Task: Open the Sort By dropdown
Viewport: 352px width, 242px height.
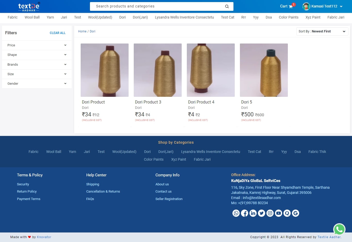Action: pos(322,31)
